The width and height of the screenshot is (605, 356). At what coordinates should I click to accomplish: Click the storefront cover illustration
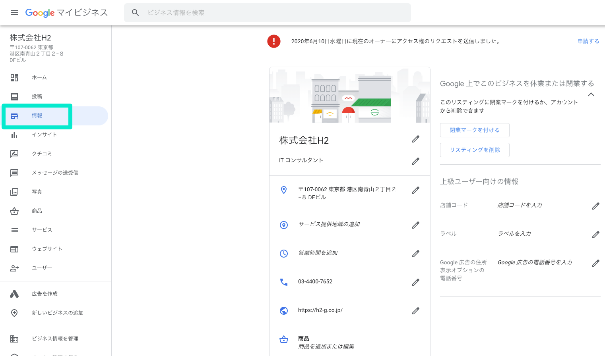pos(350,95)
